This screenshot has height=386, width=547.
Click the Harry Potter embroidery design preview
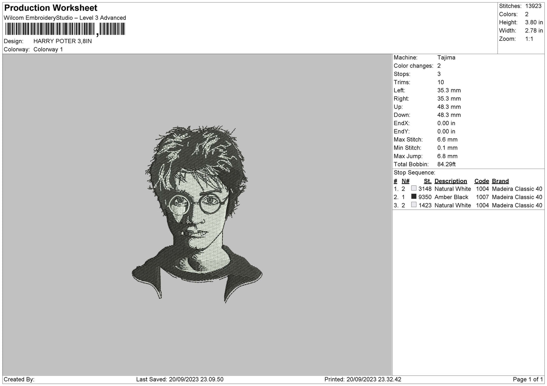coord(197,214)
